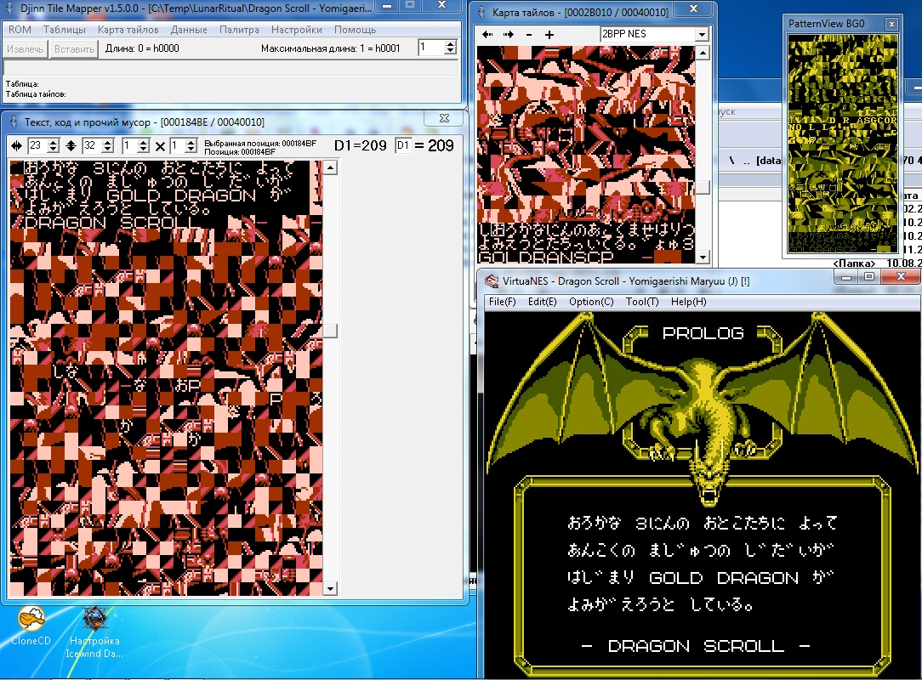Screen dimensions: 922x680
Task: Decrease the height value 32 spinner
Action: [108, 150]
